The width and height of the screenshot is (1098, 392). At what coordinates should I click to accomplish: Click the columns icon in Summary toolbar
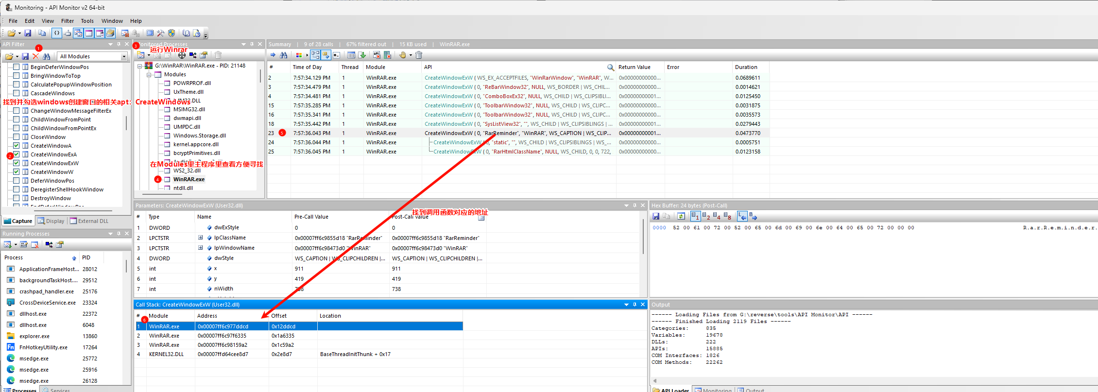point(351,55)
